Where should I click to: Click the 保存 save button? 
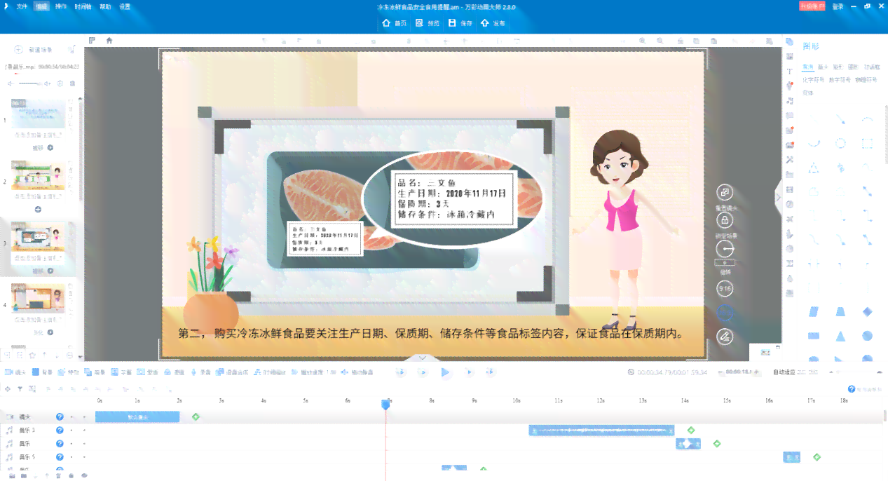pos(461,23)
